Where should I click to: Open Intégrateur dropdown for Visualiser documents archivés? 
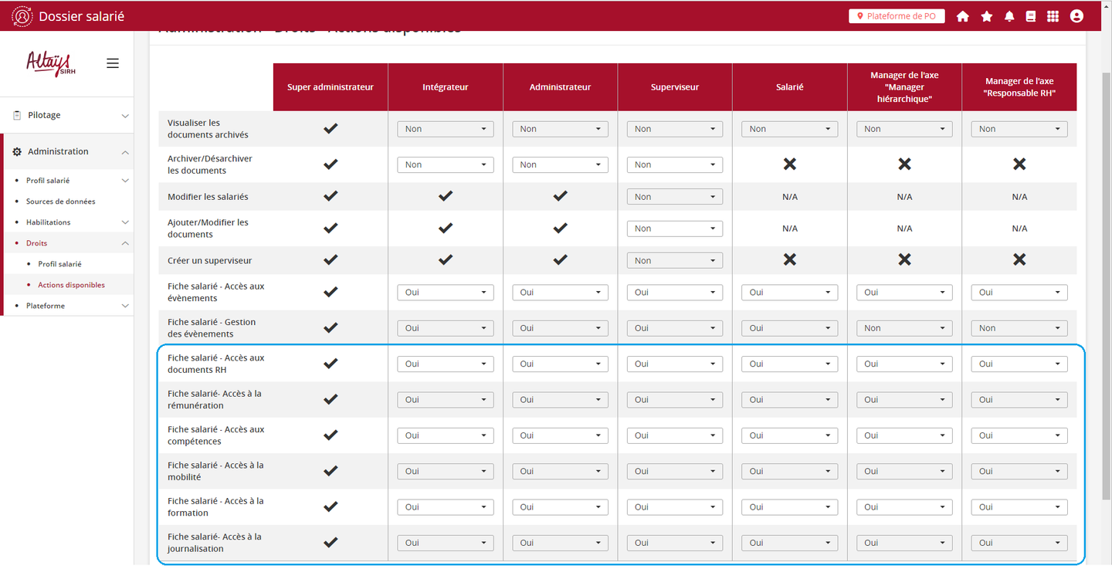pyautogui.click(x=445, y=129)
